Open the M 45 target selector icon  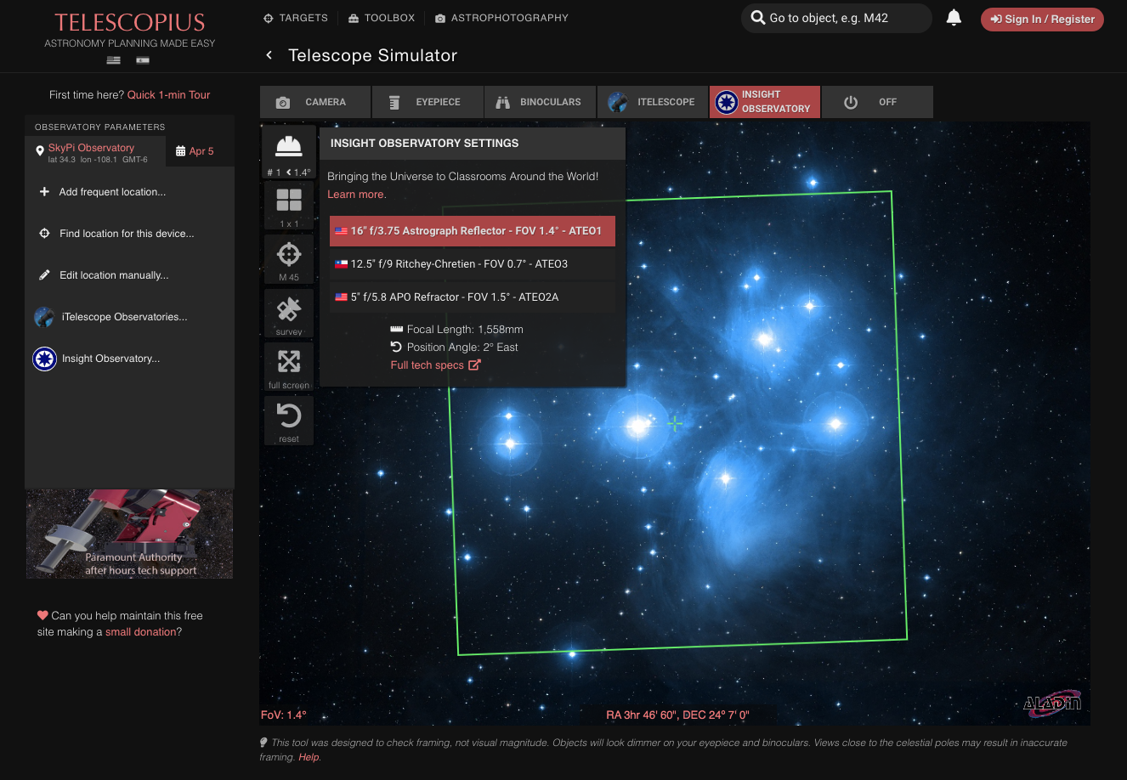288,258
